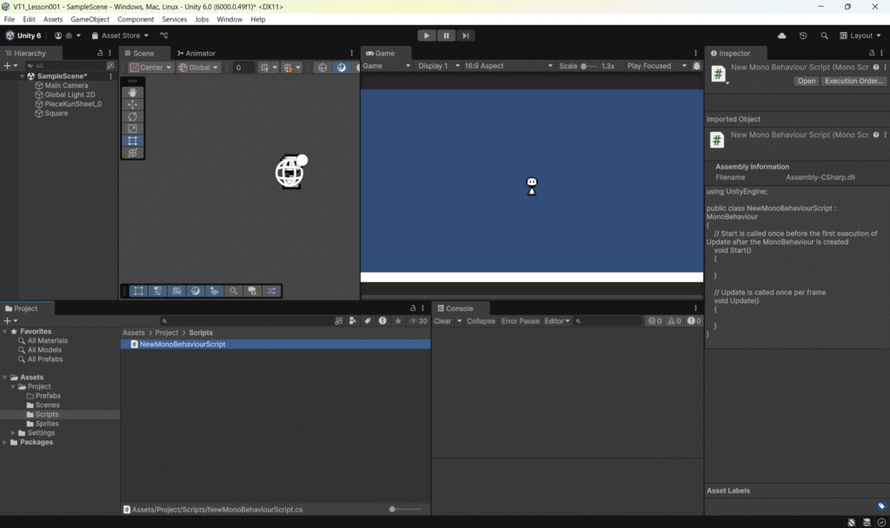The height and width of the screenshot is (528, 890).
Task: Open the Console panel kebab menu
Action: point(695,308)
